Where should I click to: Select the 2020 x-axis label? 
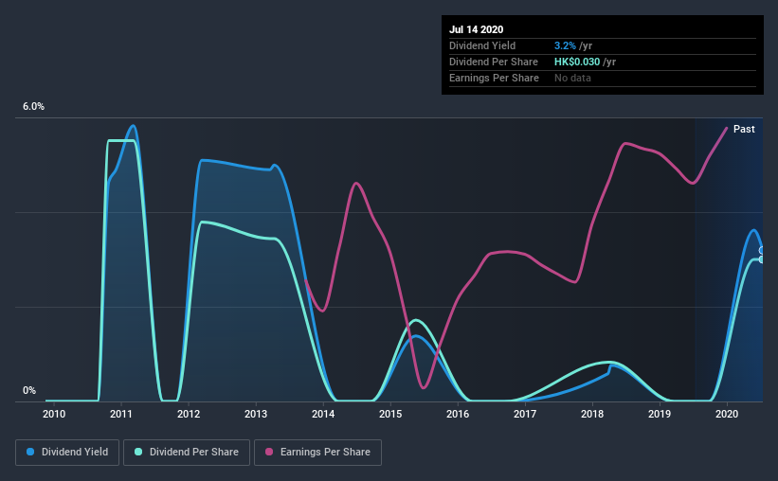(727, 414)
